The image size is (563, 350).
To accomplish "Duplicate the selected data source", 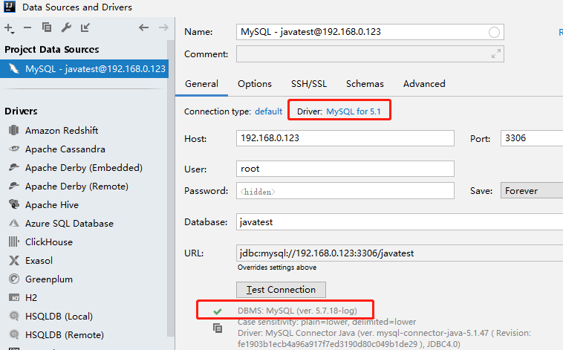I will 47,27.
